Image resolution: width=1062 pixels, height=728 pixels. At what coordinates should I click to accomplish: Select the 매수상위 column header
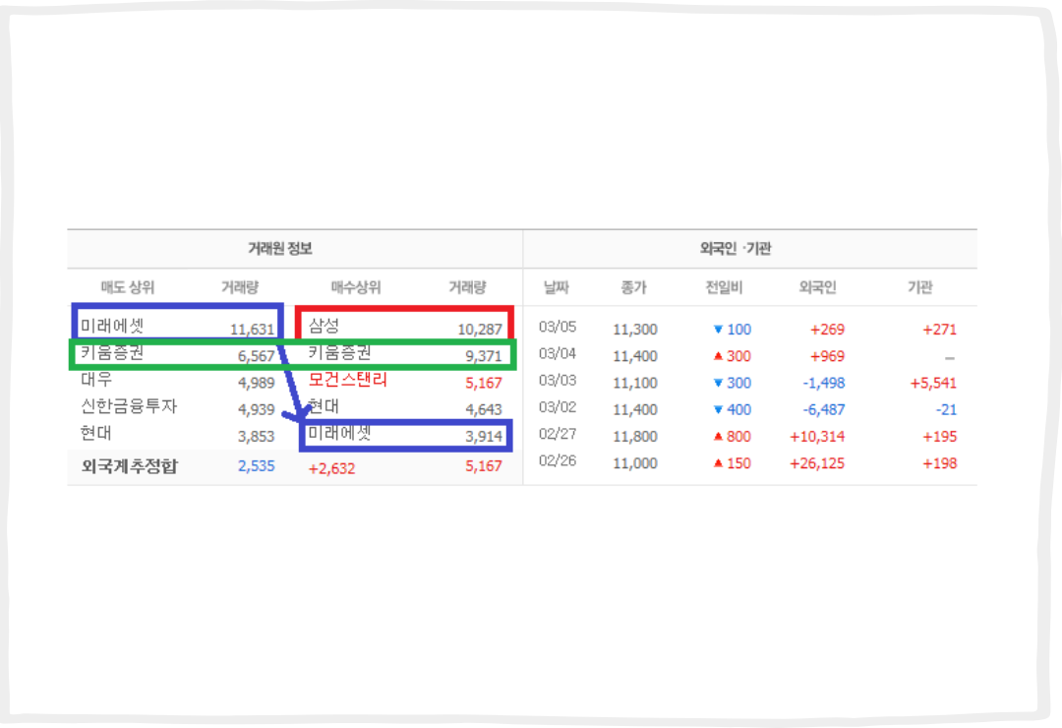[356, 287]
